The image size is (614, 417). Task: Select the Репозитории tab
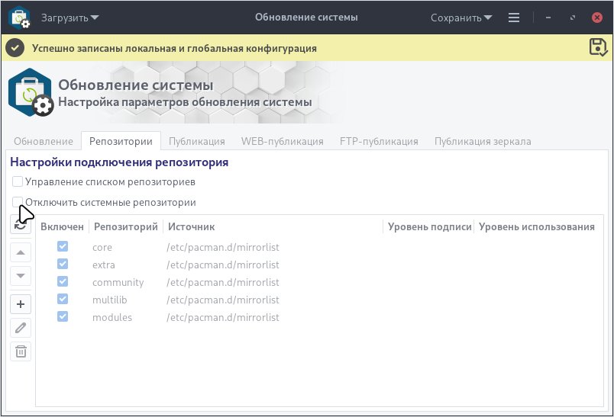tap(121, 141)
